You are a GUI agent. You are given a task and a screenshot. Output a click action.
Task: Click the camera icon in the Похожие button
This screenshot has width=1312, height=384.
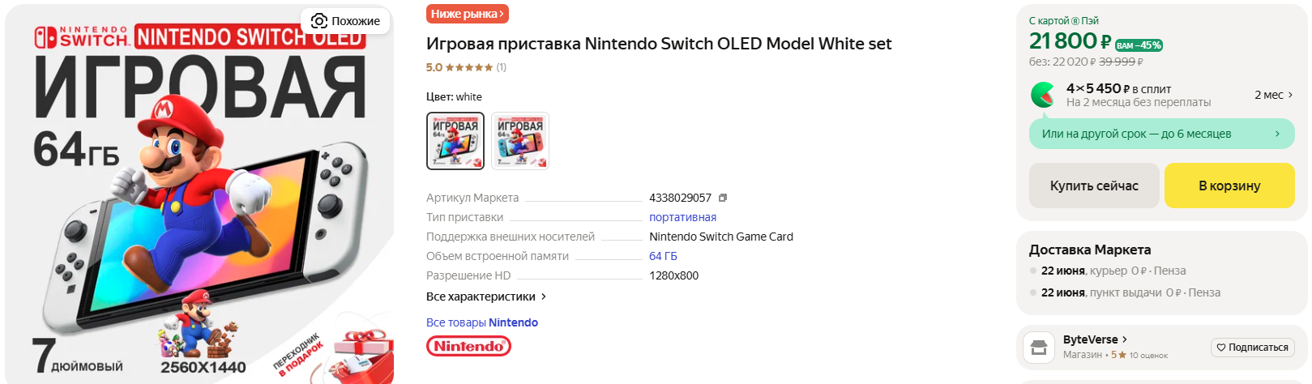click(x=319, y=21)
